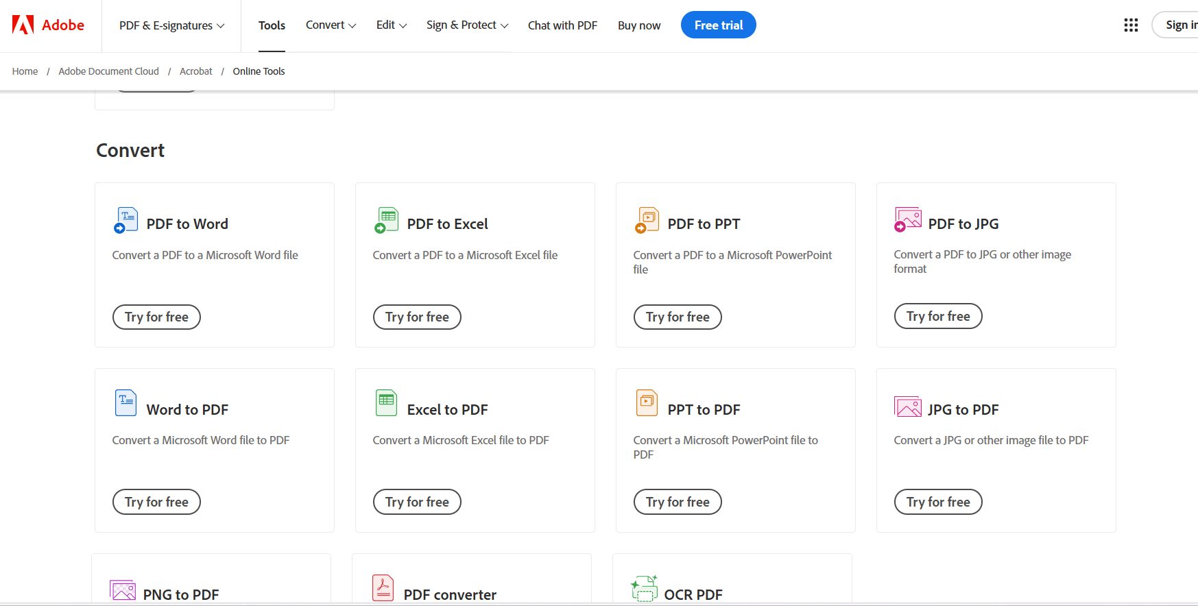
Task: Click 'Convert a Microsoft Excel file to PDF' text
Action: 461,440
